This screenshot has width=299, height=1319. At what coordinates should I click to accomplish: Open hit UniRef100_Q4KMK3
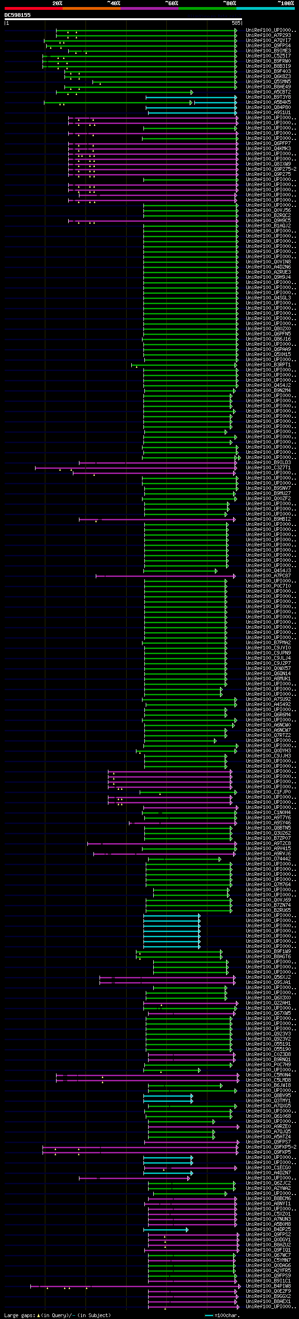click(x=268, y=148)
